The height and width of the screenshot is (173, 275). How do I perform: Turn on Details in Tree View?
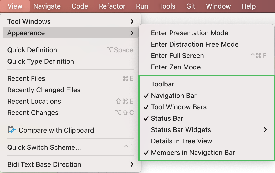181,141
